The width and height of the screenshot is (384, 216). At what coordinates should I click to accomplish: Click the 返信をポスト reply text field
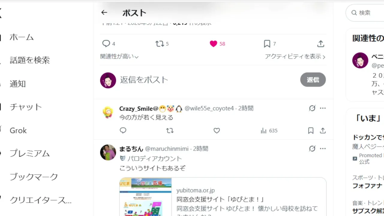pos(207,80)
